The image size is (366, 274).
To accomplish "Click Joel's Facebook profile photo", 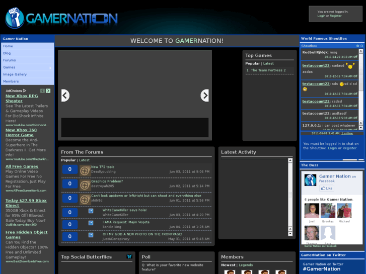I will coord(311,211).
